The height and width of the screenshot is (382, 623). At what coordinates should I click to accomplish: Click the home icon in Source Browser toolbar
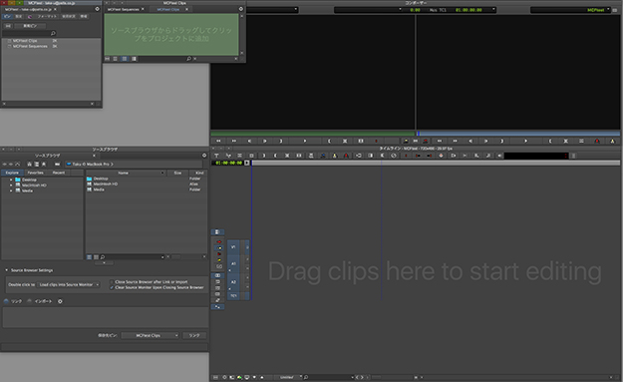[x=29, y=164]
